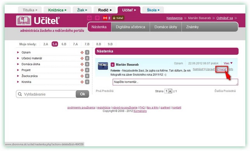Image resolution: width=250 pixels, height=151 pixels.
Task: Go to Ďalšia next page link
Action: 219,91
